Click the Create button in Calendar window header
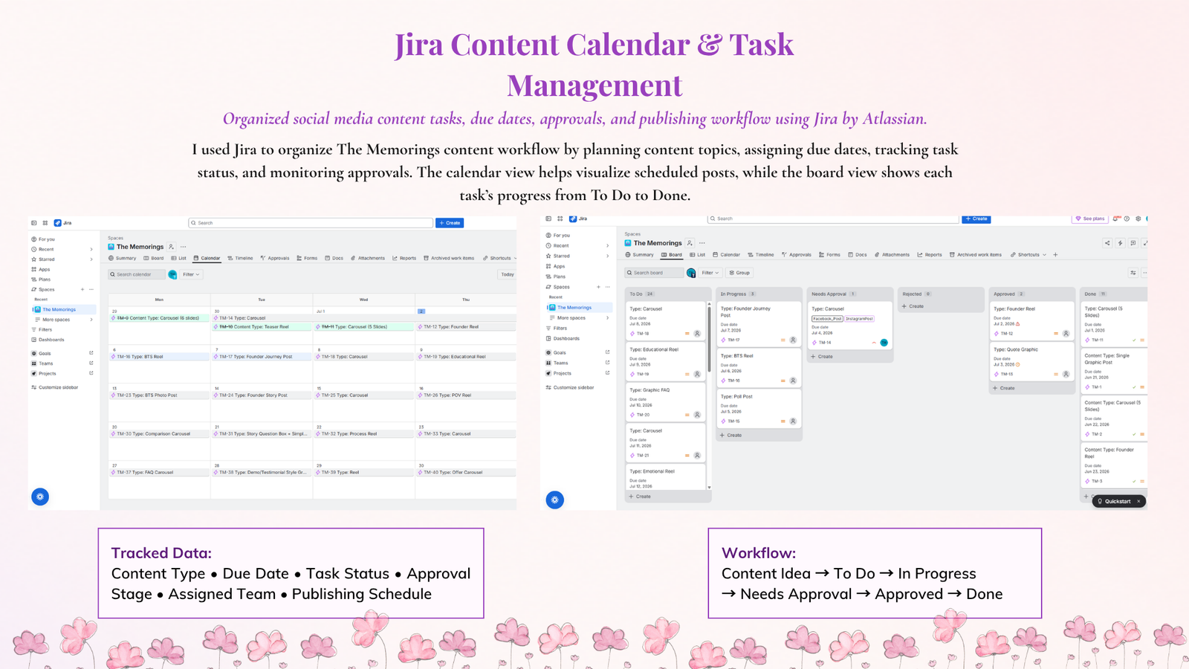Image resolution: width=1189 pixels, height=669 pixels. click(x=450, y=223)
